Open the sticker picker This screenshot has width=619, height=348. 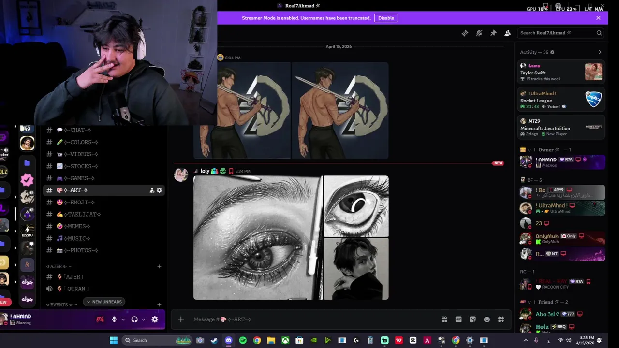pyautogui.click(x=472, y=319)
